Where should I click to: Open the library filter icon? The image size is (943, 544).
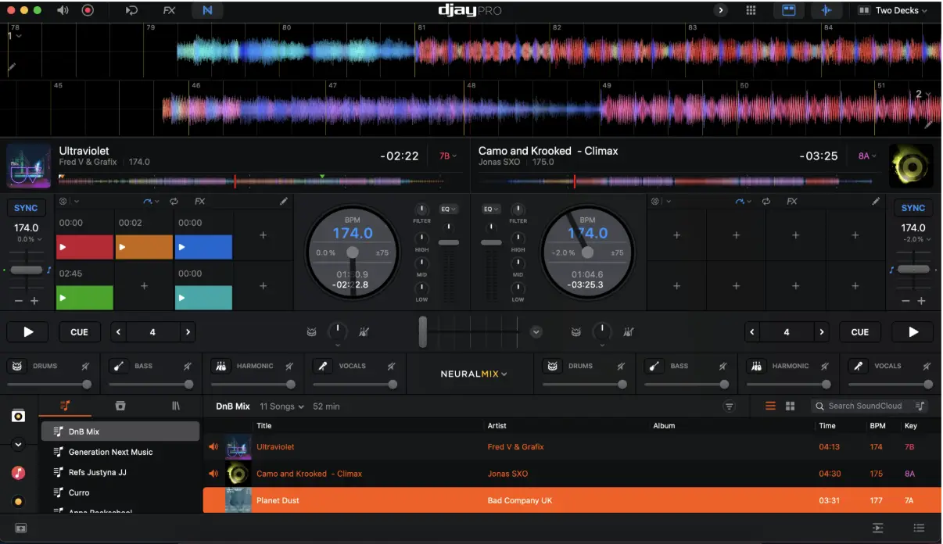[x=729, y=406]
